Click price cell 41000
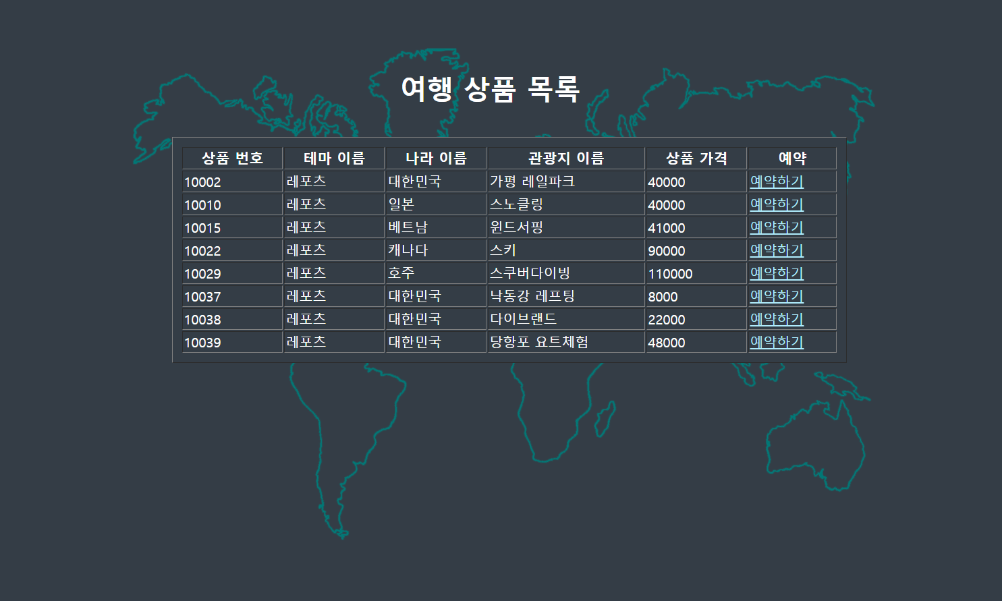Viewport: 1002px width, 601px height. 696,227
